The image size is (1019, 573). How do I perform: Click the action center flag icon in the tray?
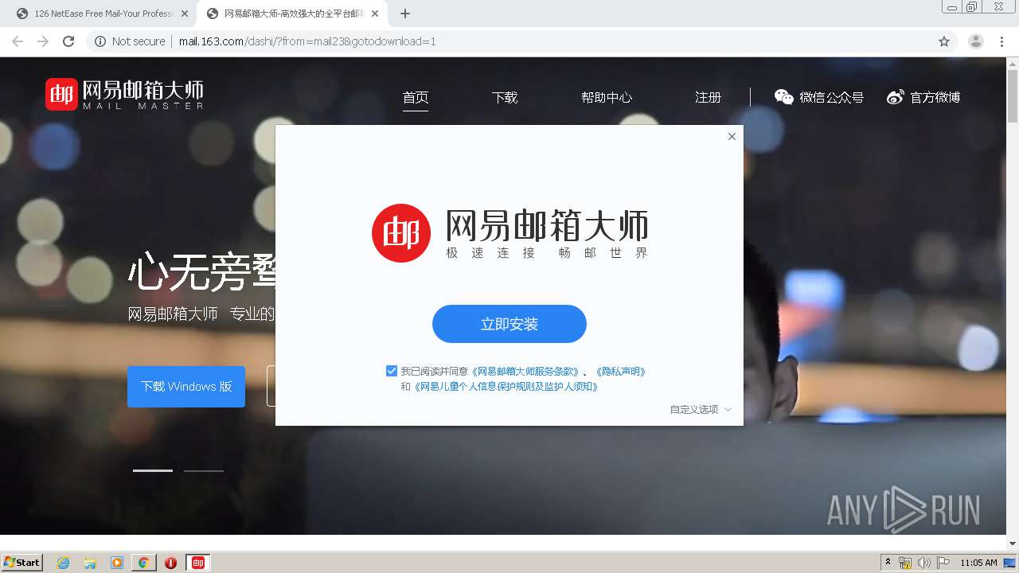tap(943, 563)
